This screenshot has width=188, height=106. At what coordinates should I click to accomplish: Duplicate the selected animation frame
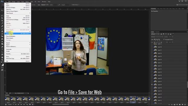[x=30, y=105]
